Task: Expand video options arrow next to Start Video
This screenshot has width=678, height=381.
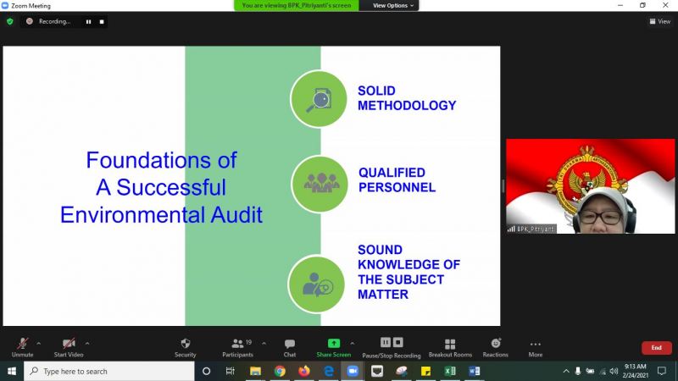Action: tap(87, 343)
